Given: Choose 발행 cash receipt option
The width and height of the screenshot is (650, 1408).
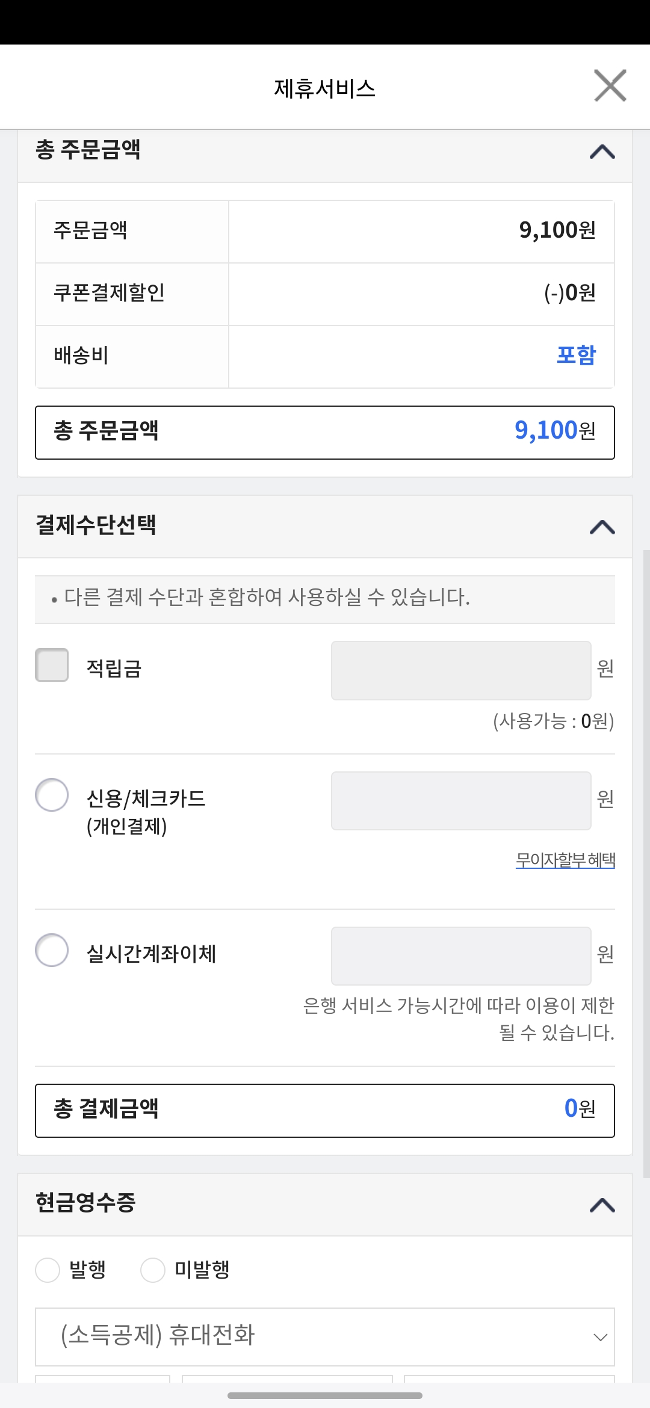Looking at the screenshot, I should tap(48, 1270).
